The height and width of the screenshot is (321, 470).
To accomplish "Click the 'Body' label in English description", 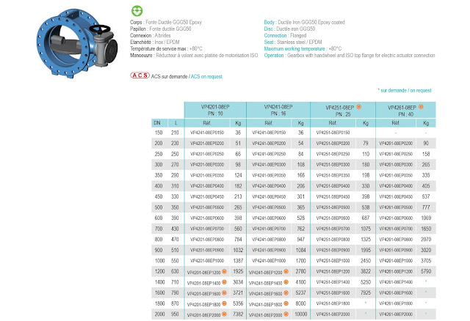I will point(270,22).
